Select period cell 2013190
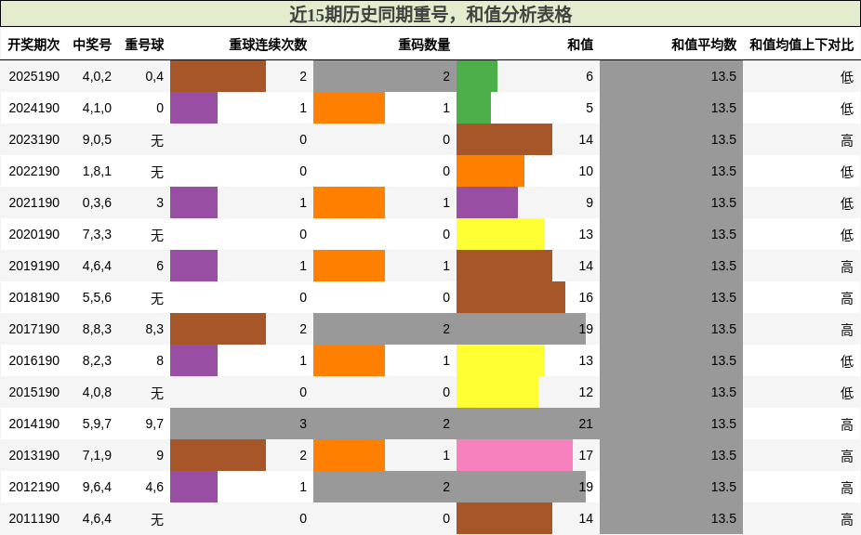The image size is (861, 535). click(34, 455)
